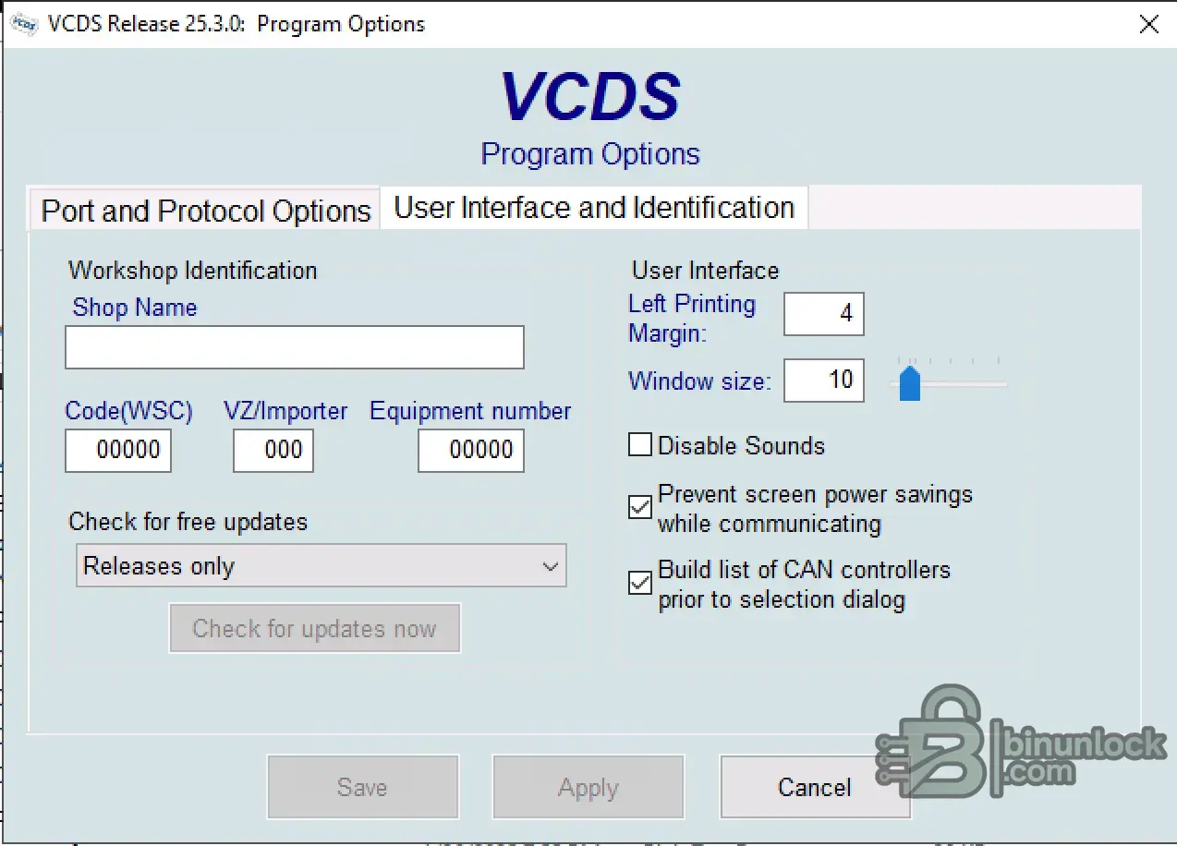Screen dimensions: 1177x846
Task: Focus the Code(WSC) input box
Action: [x=118, y=451]
